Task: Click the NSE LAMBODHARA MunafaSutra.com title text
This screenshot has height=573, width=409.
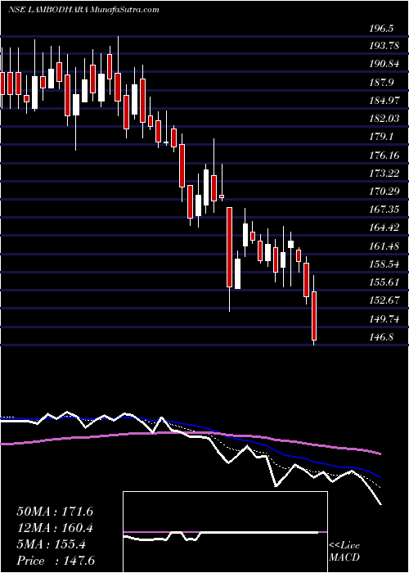Action: click(83, 10)
